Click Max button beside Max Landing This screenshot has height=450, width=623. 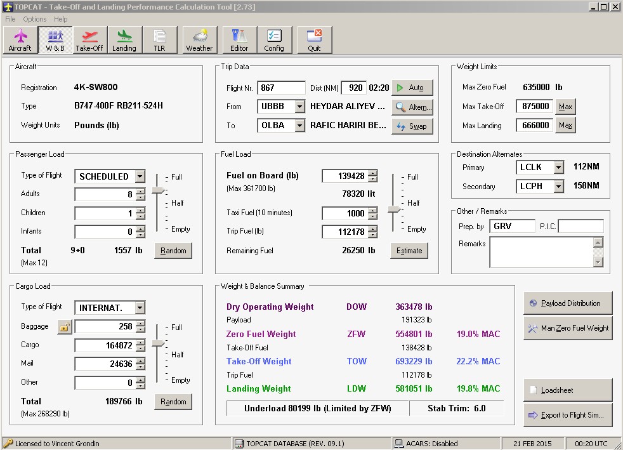[565, 125]
